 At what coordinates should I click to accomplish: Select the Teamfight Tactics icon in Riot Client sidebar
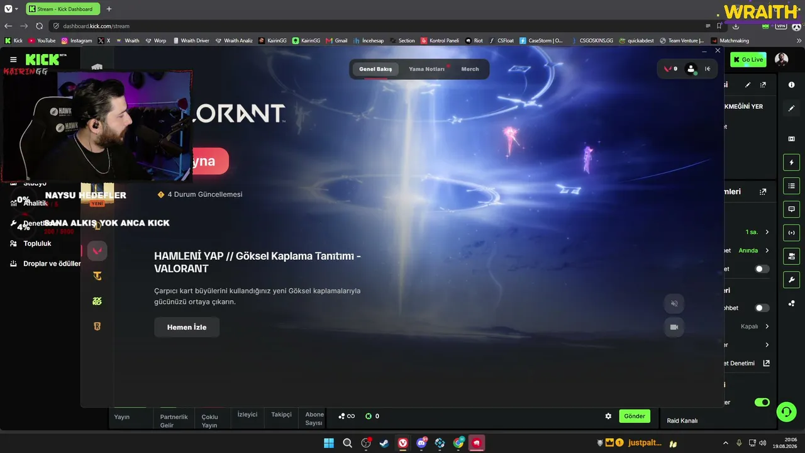coord(97,276)
